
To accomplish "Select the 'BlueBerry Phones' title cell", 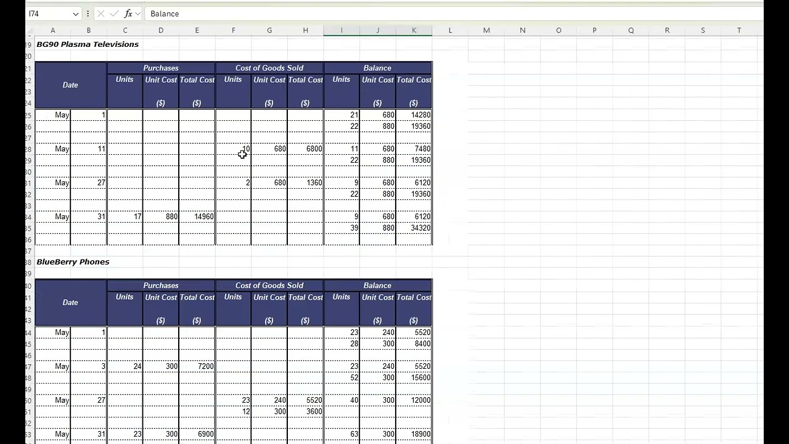I will click(73, 262).
